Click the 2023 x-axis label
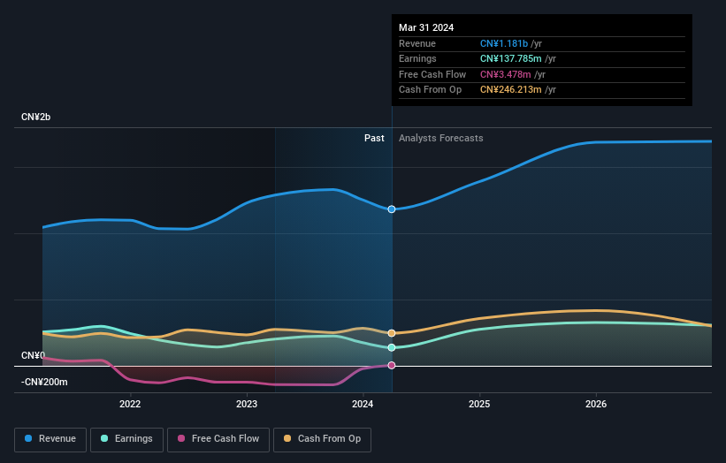726x463 pixels. [247, 404]
